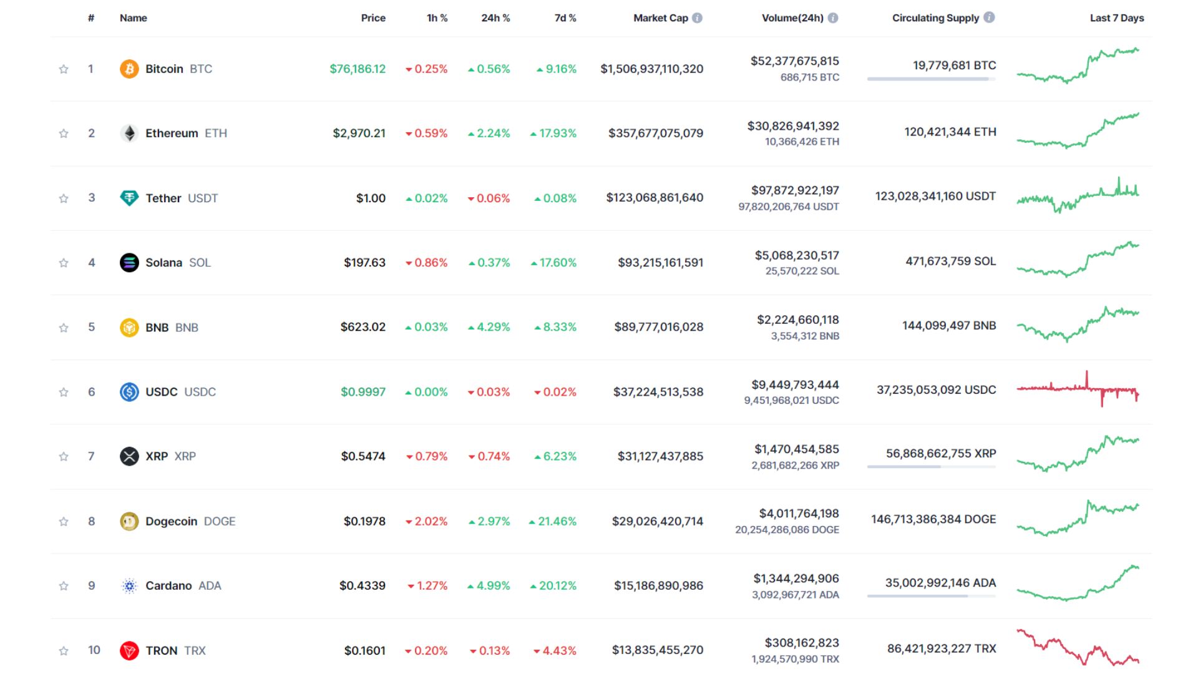
Task: Click the USDC blue dollar logo
Action: (x=129, y=392)
